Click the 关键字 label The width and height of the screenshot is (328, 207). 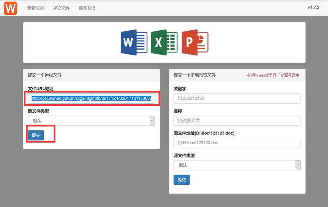pyautogui.click(x=180, y=89)
